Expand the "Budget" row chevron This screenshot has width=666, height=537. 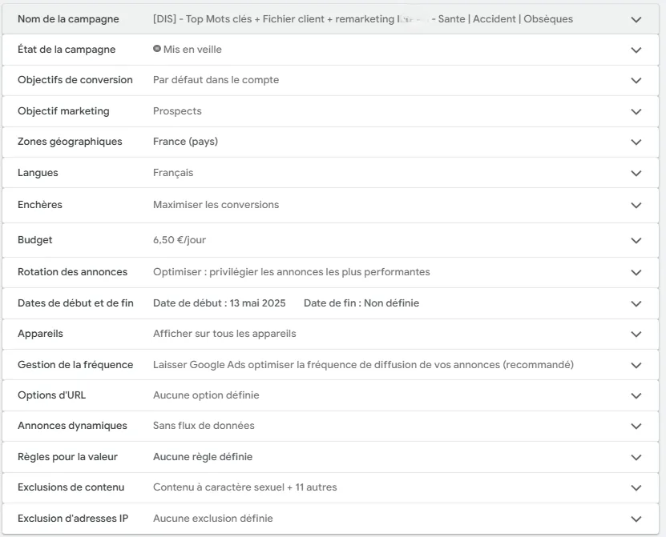pos(636,240)
